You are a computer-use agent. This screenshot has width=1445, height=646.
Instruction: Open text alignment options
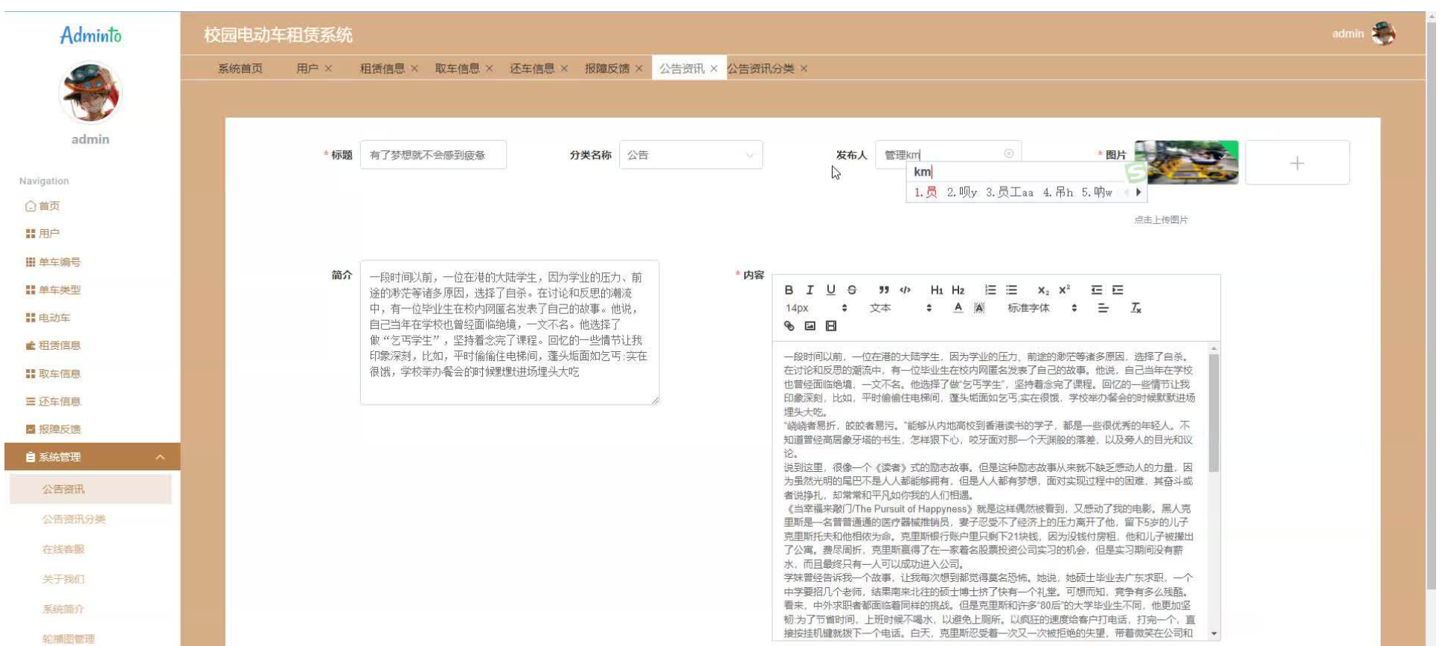pos(1103,308)
